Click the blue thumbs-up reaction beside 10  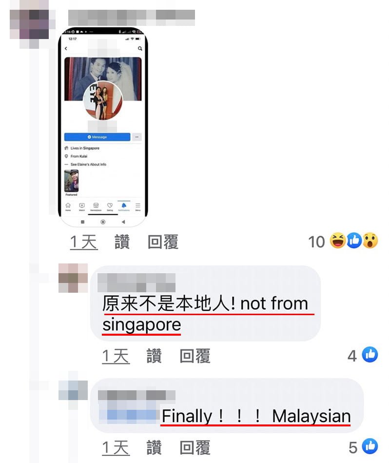point(354,241)
